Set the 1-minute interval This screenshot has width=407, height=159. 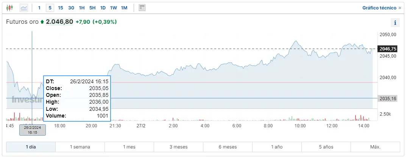pos(39,8)
